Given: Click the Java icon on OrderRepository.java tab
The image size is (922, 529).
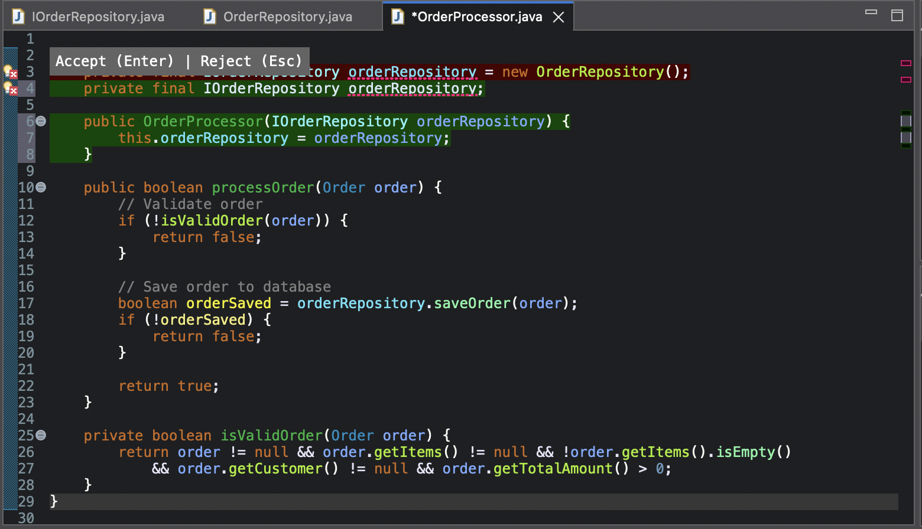Looking at the screenshot, I should pos(209,17).
